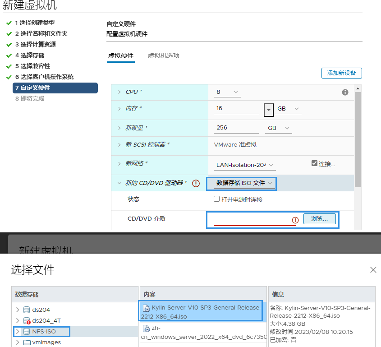Go to step 4 Select storage

[30, 56]
